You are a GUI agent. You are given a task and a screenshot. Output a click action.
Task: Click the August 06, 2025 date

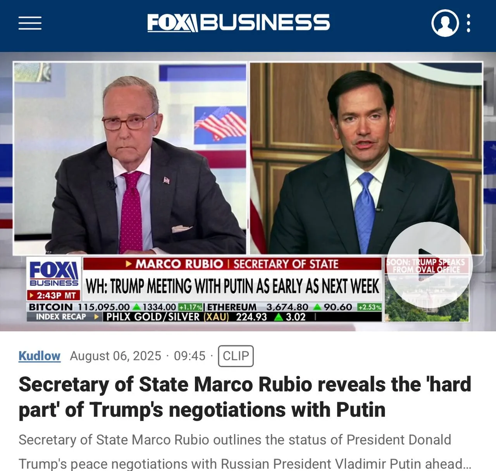[115, 356]
